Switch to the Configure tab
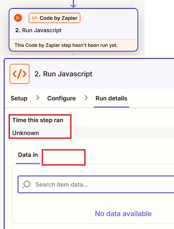 61,98
